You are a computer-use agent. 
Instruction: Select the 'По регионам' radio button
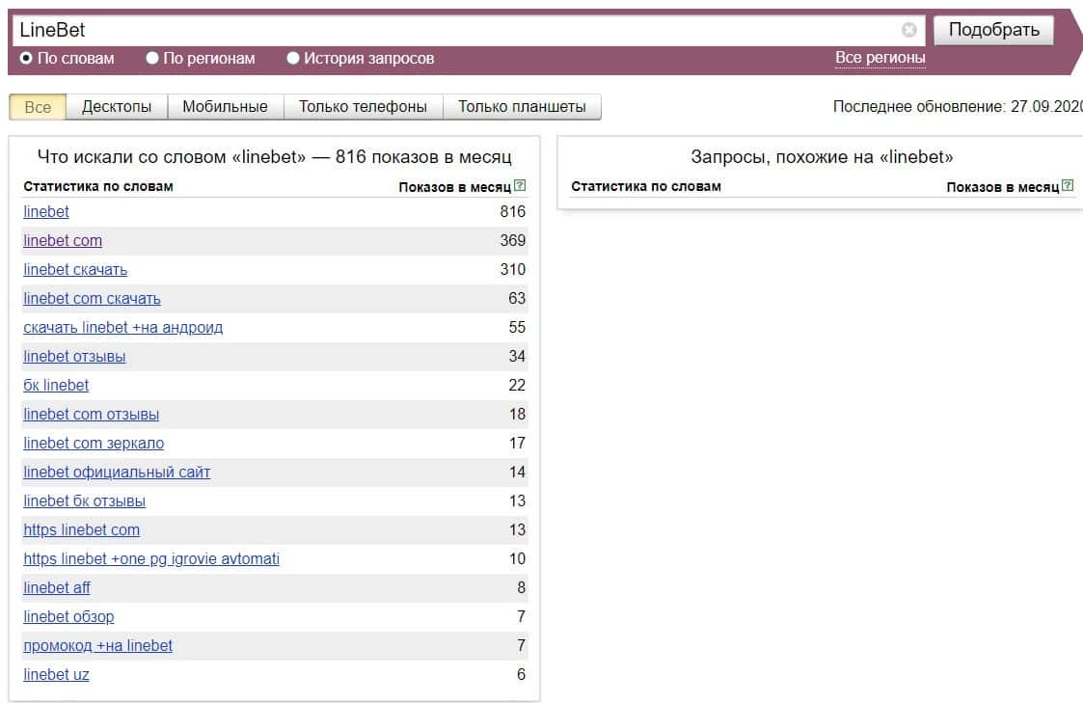pos(152,58)
